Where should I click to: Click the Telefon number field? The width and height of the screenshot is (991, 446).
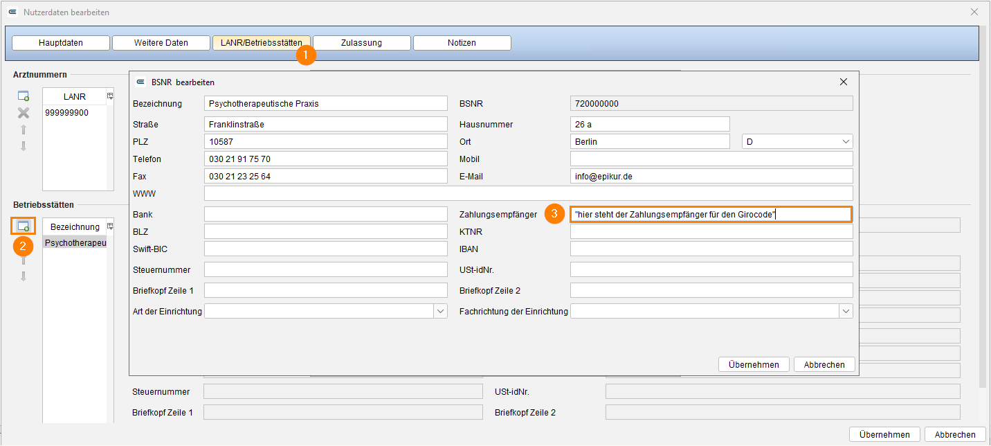pyautogui.click(x=326, y=159)
